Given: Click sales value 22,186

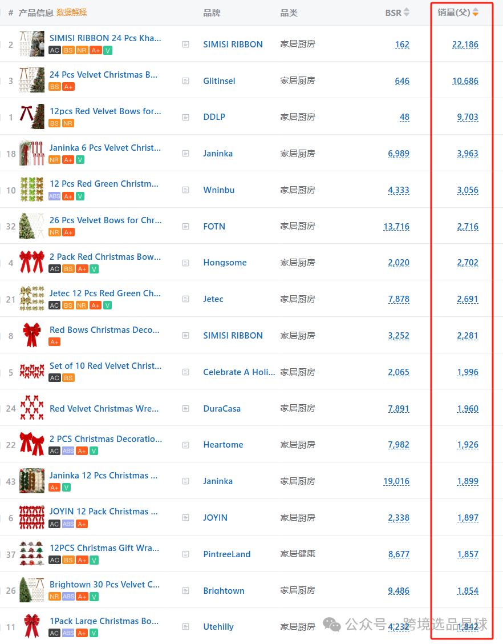Looking at the screenshot, I should [465, 45].
